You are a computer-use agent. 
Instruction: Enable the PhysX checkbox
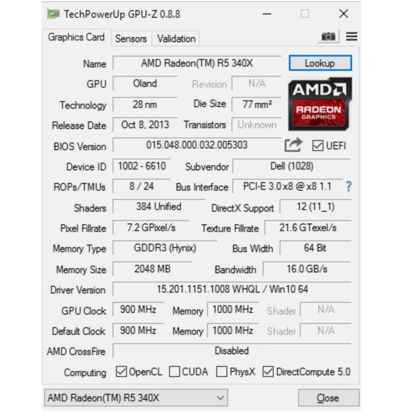222,371
